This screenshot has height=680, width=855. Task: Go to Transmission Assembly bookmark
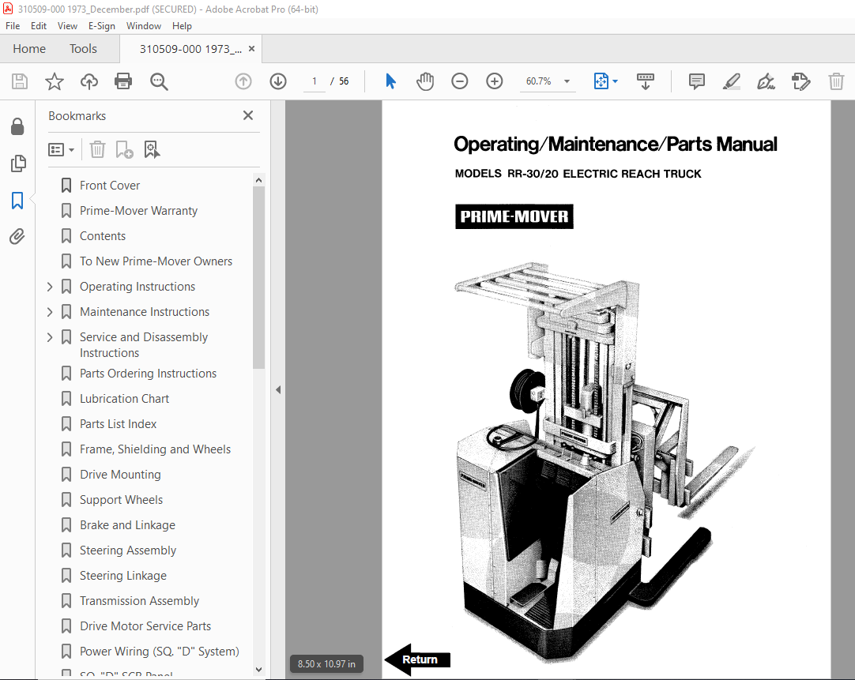pos(139,600)
